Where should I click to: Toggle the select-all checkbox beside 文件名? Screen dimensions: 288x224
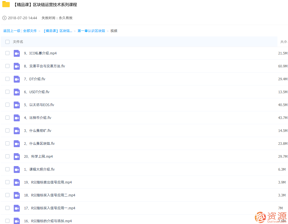7,42
